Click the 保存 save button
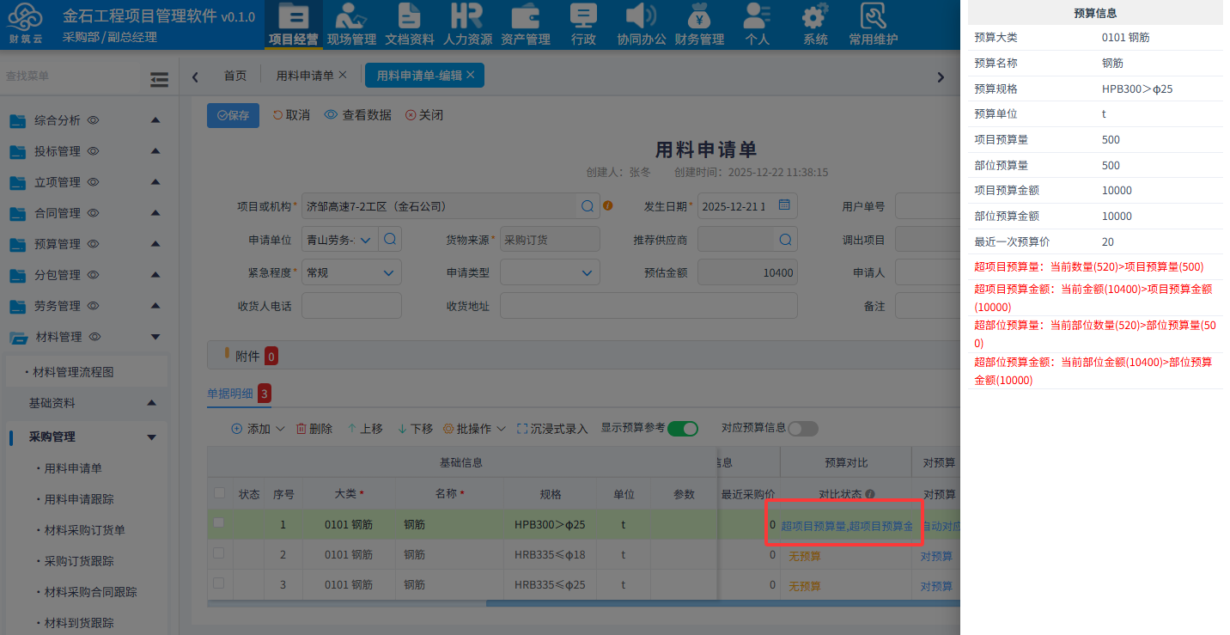Screen dimensions: 1230x635 (x=232, y=114)
